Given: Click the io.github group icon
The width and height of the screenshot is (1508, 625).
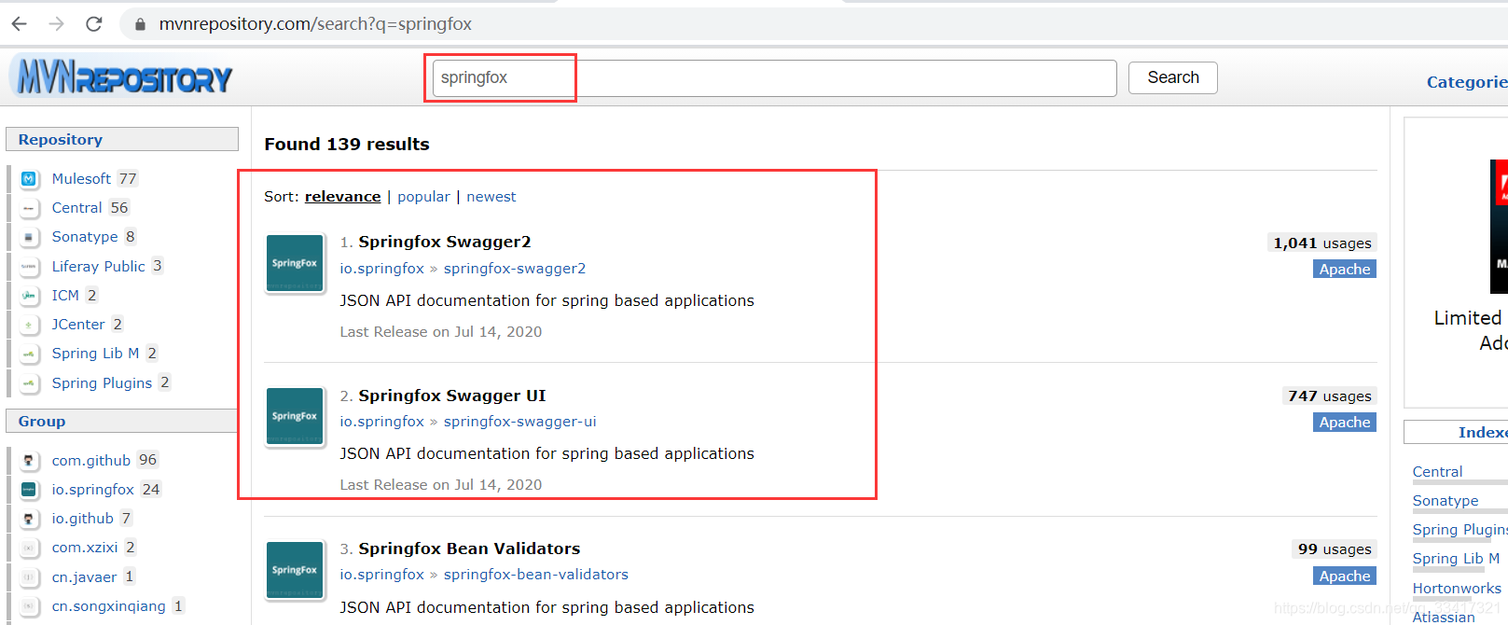Looking at the screenshot, I should click(29, 519).
